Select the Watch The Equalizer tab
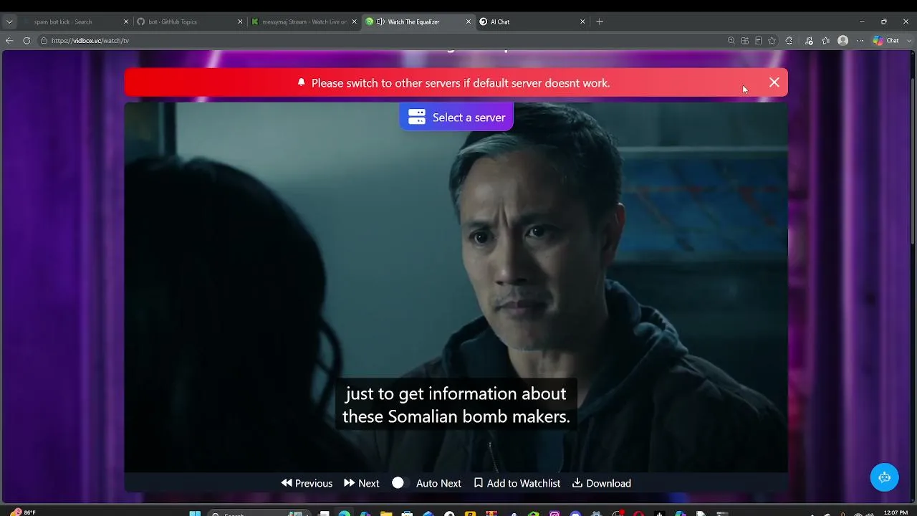 (x=418, y=21)
